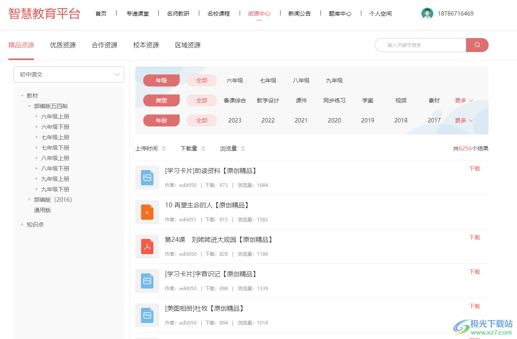Screen dimensions: 517x339
Task: Select 全部 in the 年份 filter row
Action: pyautogui.click(x=202, y=120)
